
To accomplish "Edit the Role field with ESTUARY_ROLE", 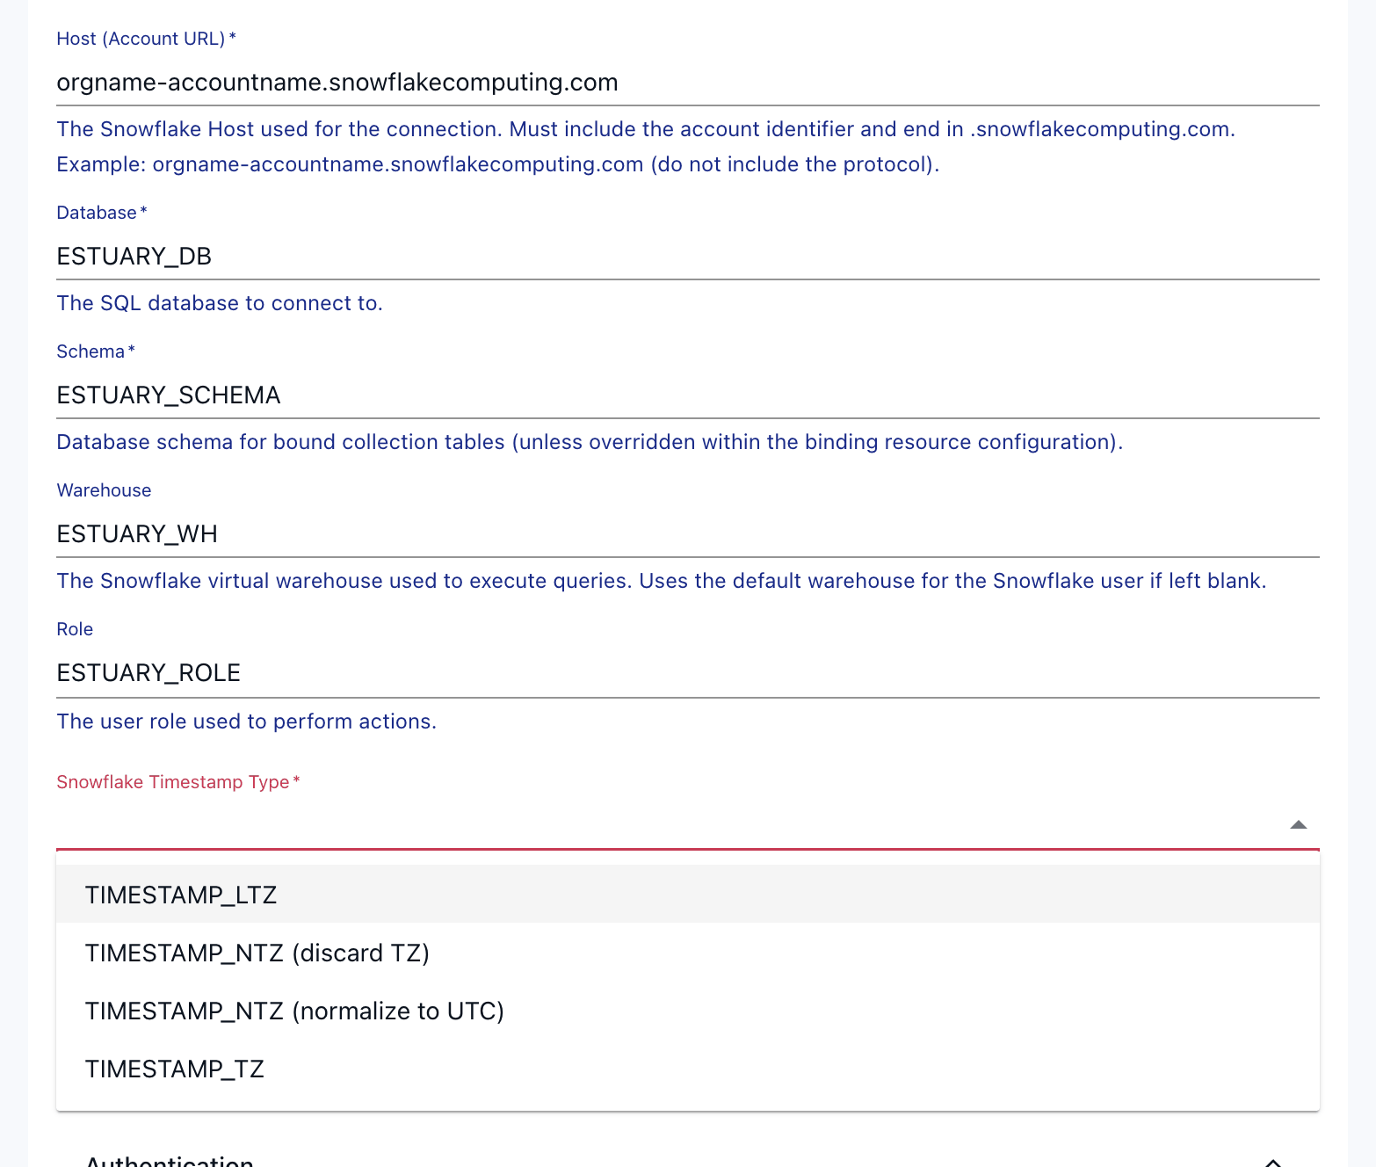I will point(688,673).
